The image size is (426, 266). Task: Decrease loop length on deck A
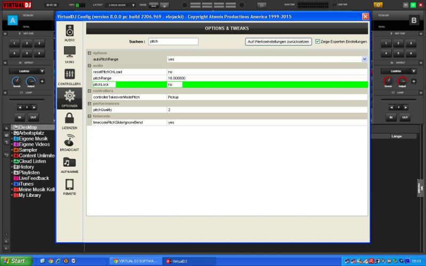click(20, 107)
